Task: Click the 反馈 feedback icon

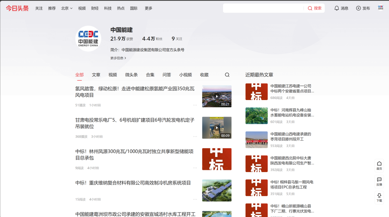Action: (x=379, y=181)
